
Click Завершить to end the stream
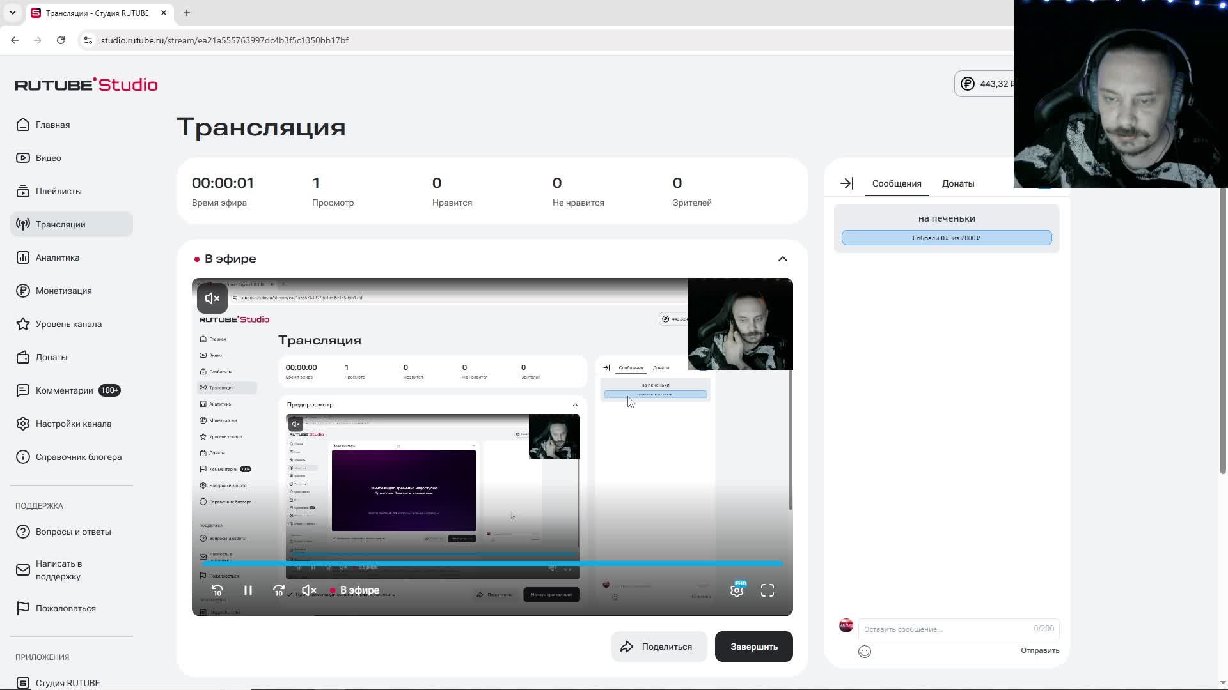coord(754,647)
